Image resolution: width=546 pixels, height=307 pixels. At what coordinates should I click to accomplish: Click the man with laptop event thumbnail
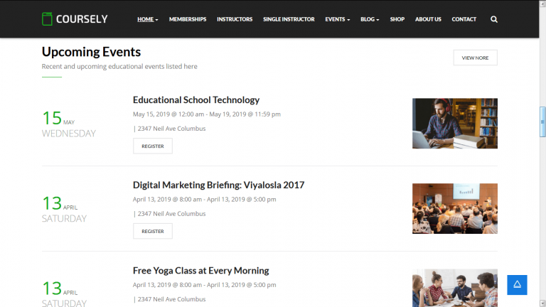point(455,124)
